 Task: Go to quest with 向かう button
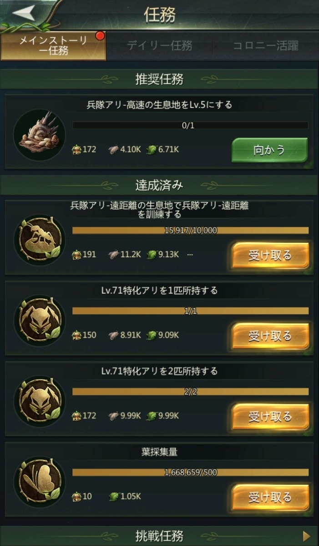pyautogui.click(x=270, y=150)
